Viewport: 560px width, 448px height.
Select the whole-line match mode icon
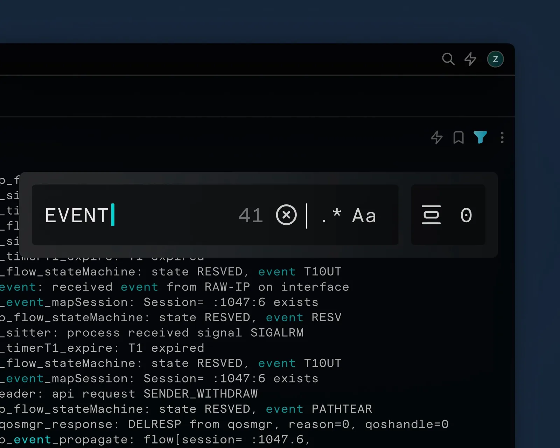[x=432, y=215]
